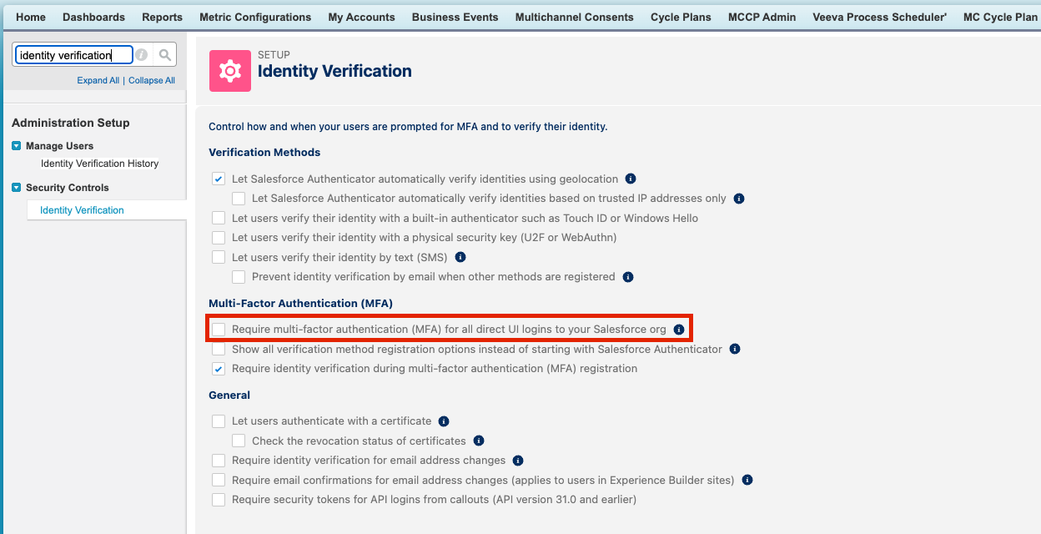
Task: Enable verify identity by text (SMS)
Action: click(219, 257)
